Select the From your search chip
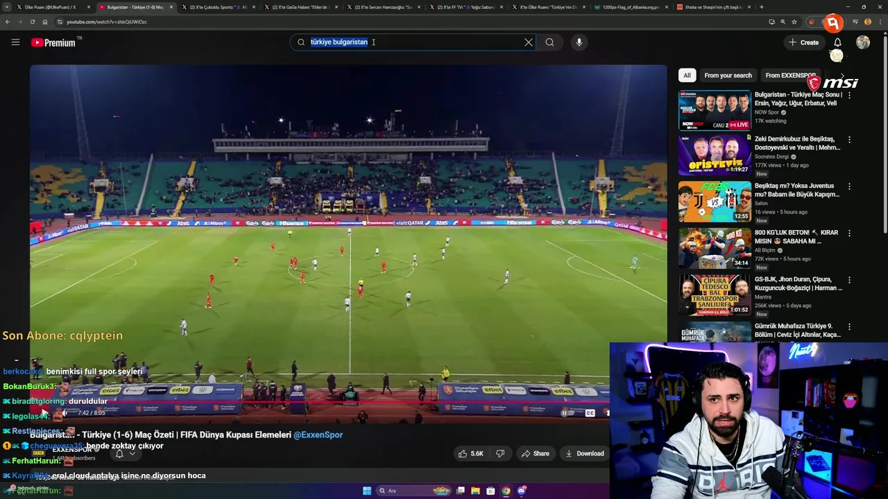This screenshot has width=888, height=499. [x=728, y=76]
